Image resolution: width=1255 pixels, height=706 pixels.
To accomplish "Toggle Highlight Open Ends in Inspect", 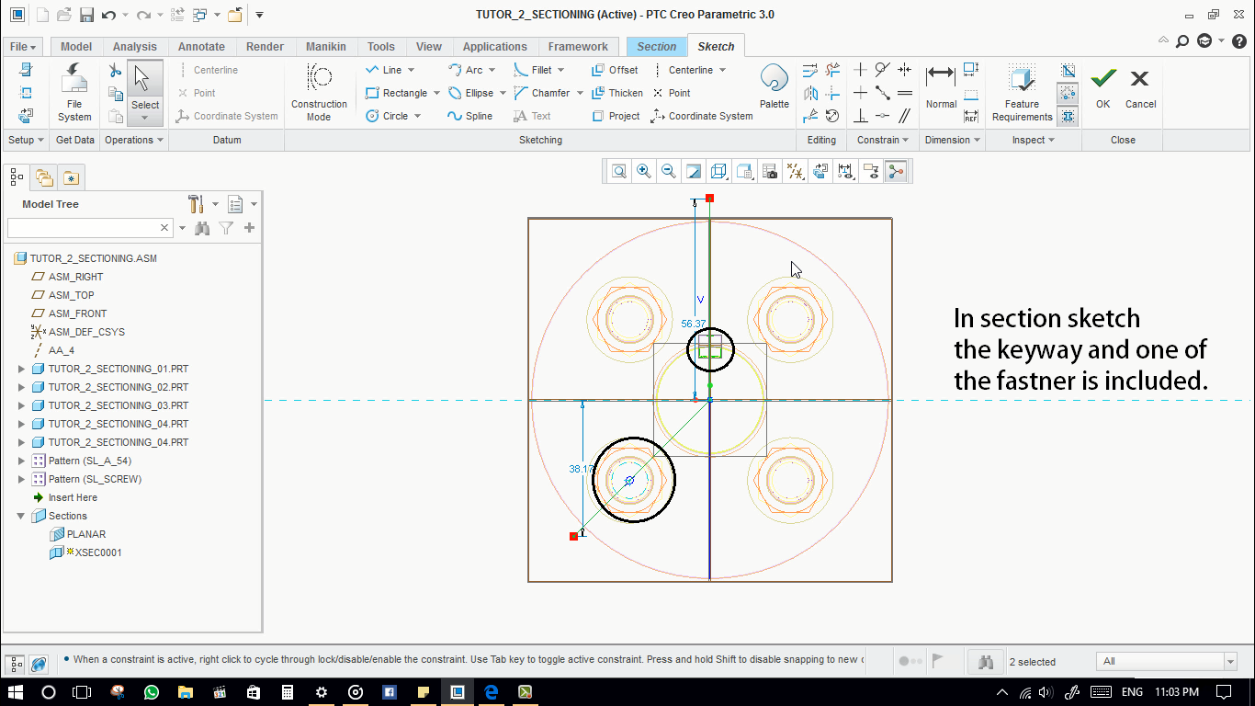I will (x=1068, y=93).
